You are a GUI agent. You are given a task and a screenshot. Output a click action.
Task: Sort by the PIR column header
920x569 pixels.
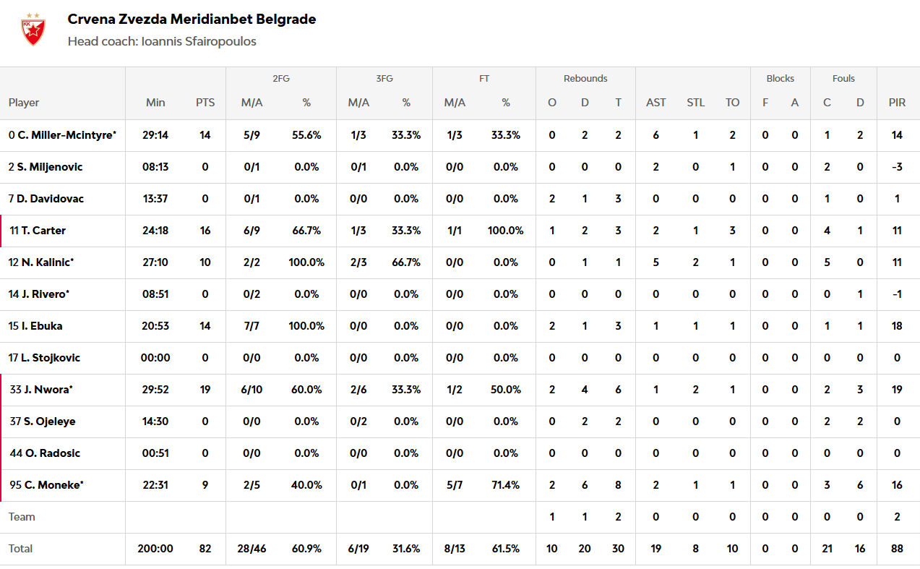(x=897, y=103)
